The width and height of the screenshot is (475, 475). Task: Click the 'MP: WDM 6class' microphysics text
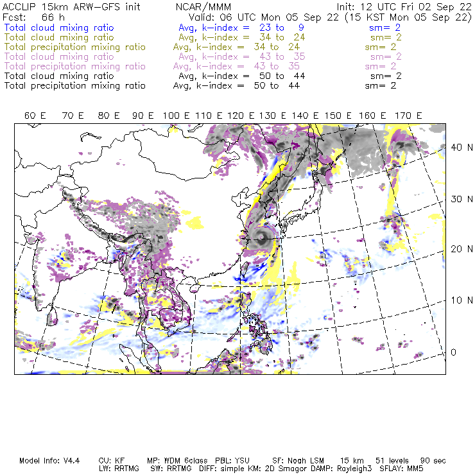click(178, 461)
